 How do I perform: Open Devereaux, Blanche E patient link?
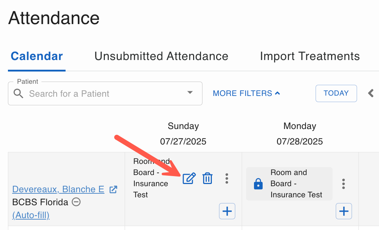[x=58, y=189]
